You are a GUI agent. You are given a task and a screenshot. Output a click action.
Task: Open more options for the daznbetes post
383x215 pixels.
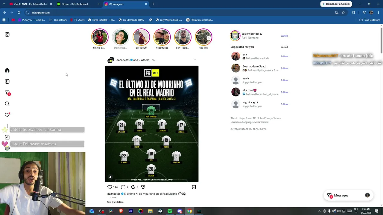194,60
